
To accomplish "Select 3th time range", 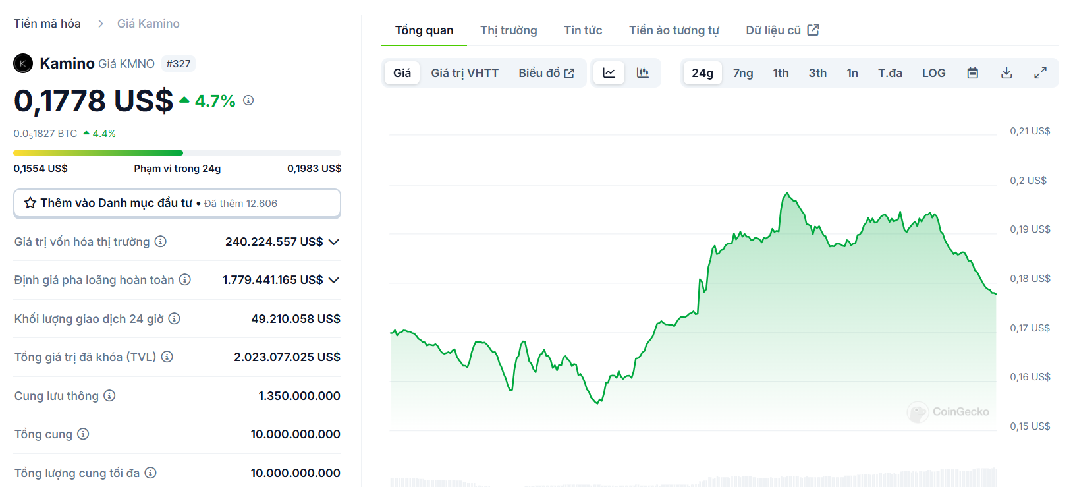I will (817, 73).
